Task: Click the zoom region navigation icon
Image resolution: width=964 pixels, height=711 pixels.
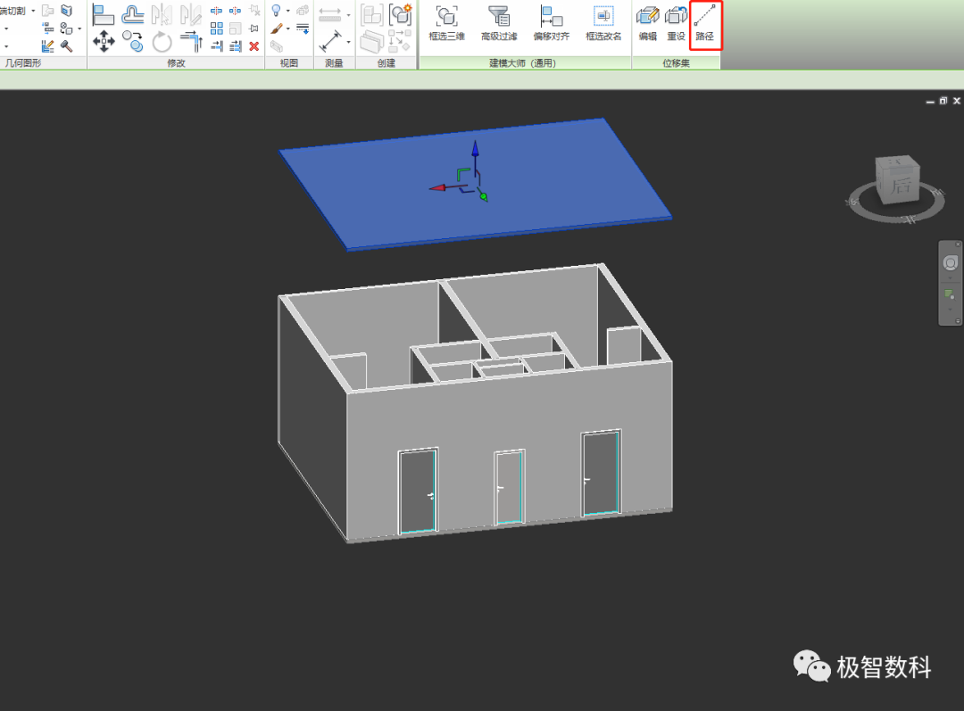Action: pyautogui.click(x=950, y=295)
